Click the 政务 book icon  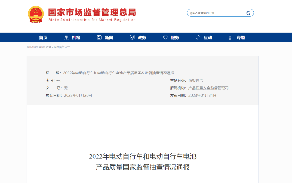click(x=132, y=38)
